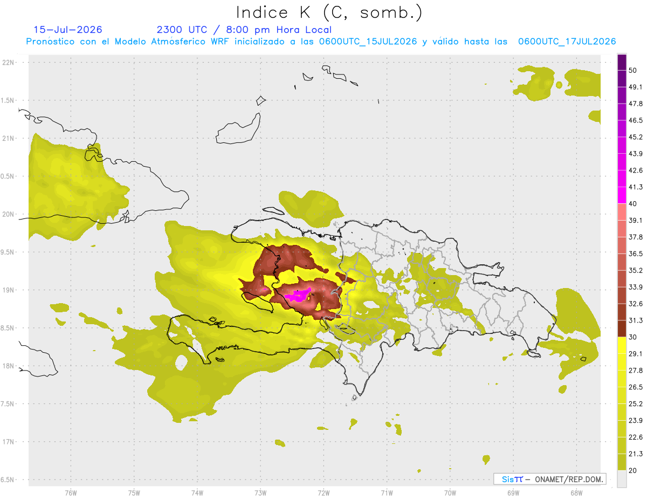Click the '36.5' colorbar label
This screenshot has height=500, width=647.
pos(635,254)
